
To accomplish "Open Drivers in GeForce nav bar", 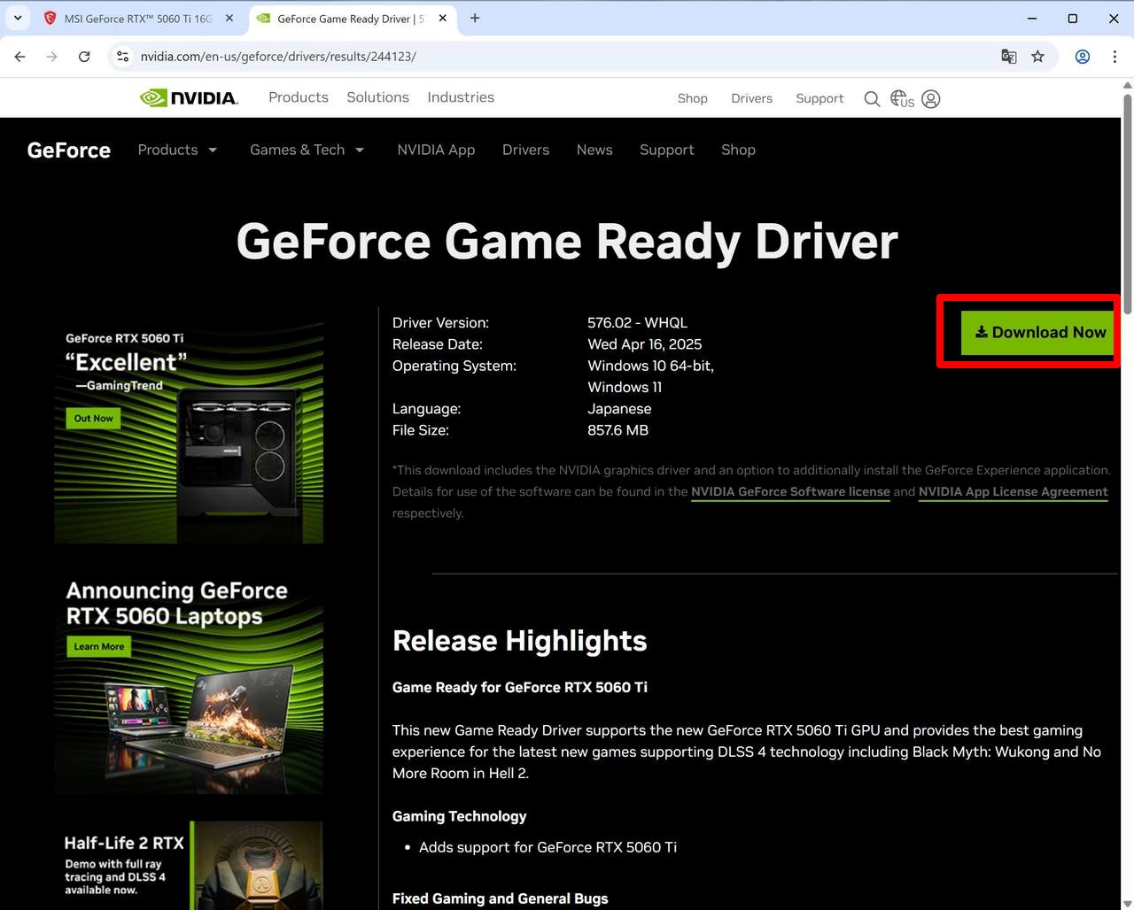I will click(x=525, y=150).
